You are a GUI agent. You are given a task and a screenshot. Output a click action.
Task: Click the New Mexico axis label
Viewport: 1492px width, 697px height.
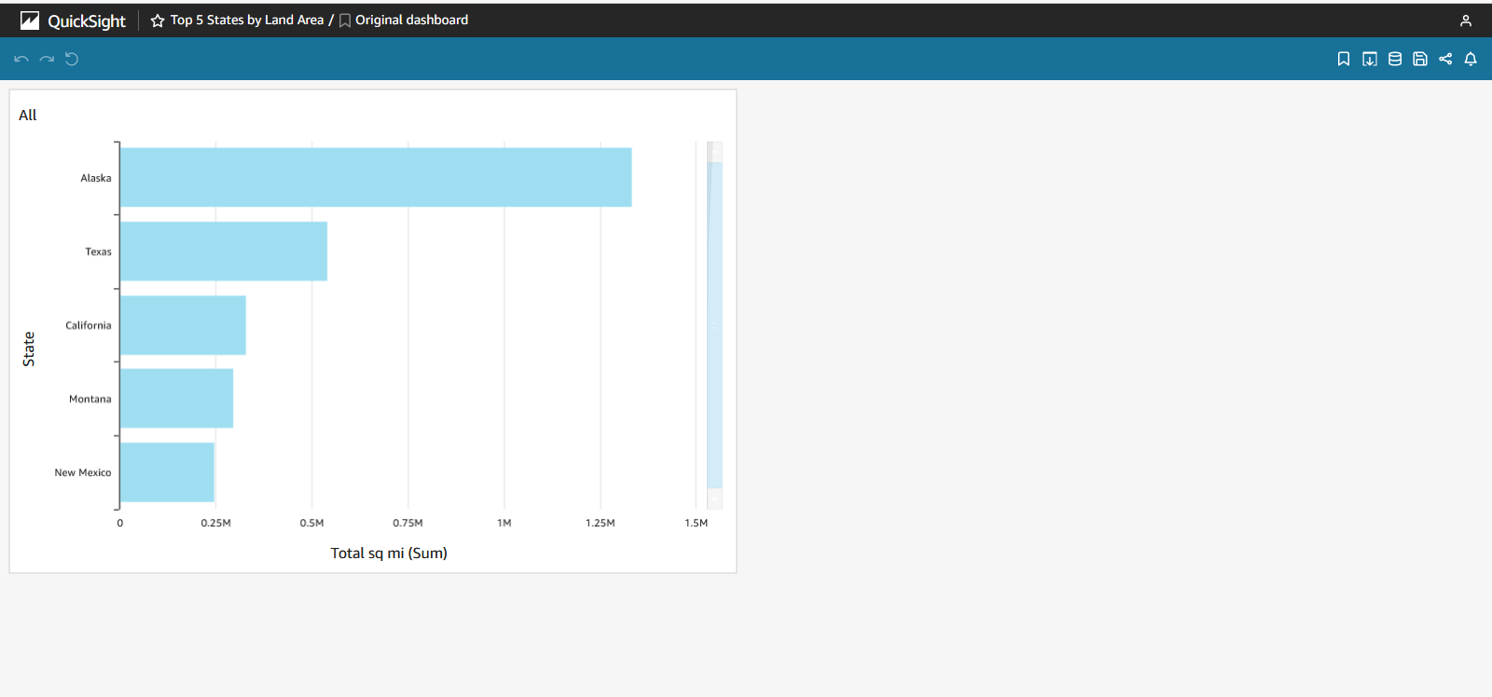[x=82, y=472]
